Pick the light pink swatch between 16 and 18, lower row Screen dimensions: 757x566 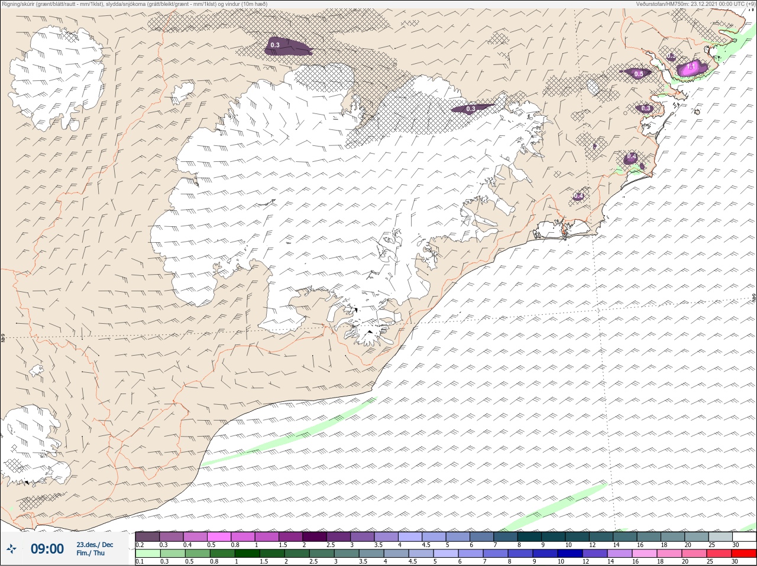click(x=645, y=554)
